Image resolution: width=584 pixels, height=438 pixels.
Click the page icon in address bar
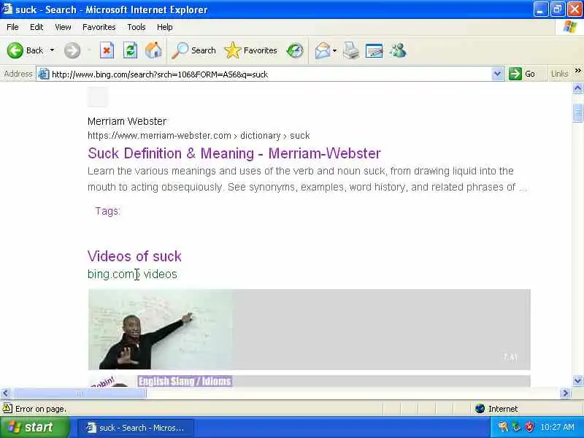pyautogui.click(x=44, y=74)
